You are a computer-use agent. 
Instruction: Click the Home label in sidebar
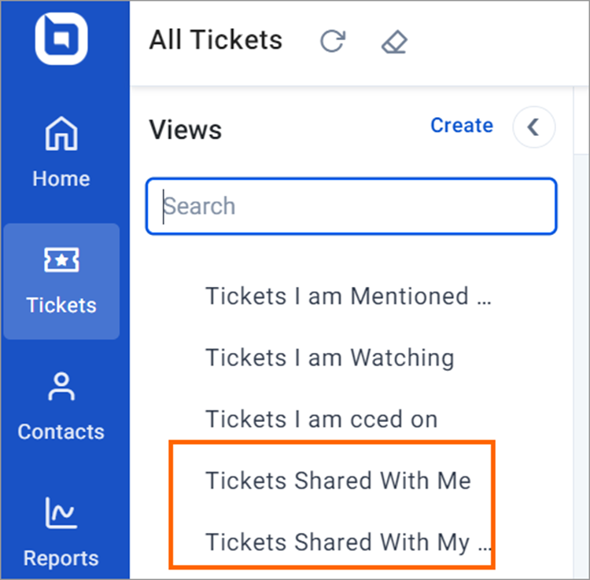61,178
